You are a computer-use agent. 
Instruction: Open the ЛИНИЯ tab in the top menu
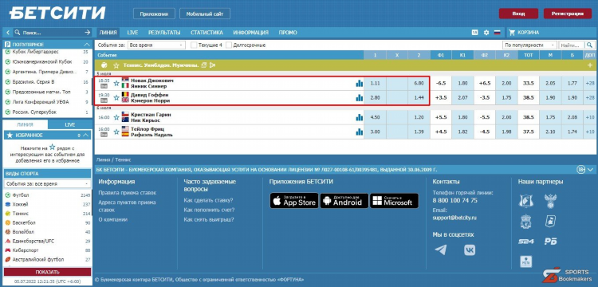tap(108, 33)
